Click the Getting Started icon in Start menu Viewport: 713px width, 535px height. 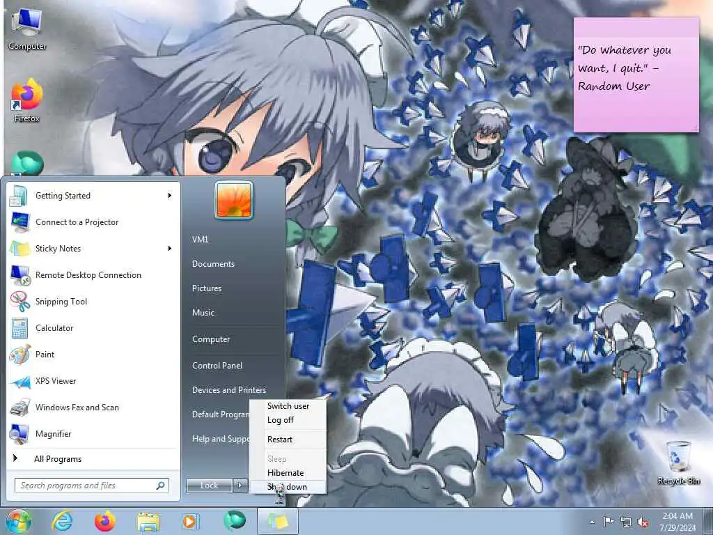19,196
